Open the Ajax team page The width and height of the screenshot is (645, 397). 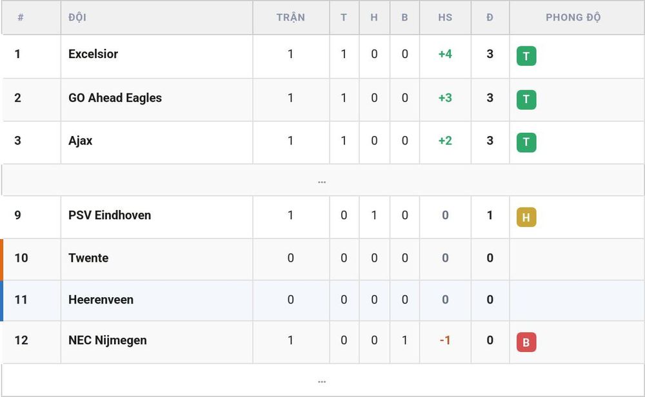pyautogui.click(x=80, y=140)
